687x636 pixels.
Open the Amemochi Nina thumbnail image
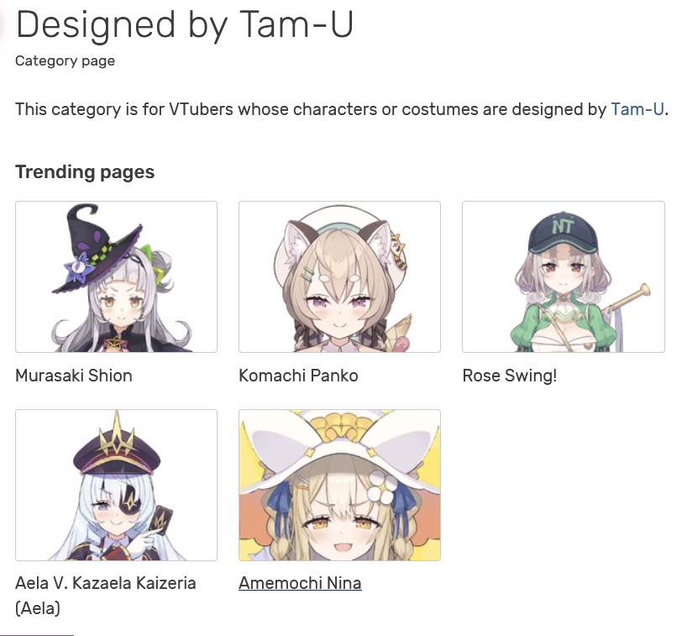[339, 485]
